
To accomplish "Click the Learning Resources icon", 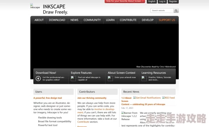I will coord(144,78).
